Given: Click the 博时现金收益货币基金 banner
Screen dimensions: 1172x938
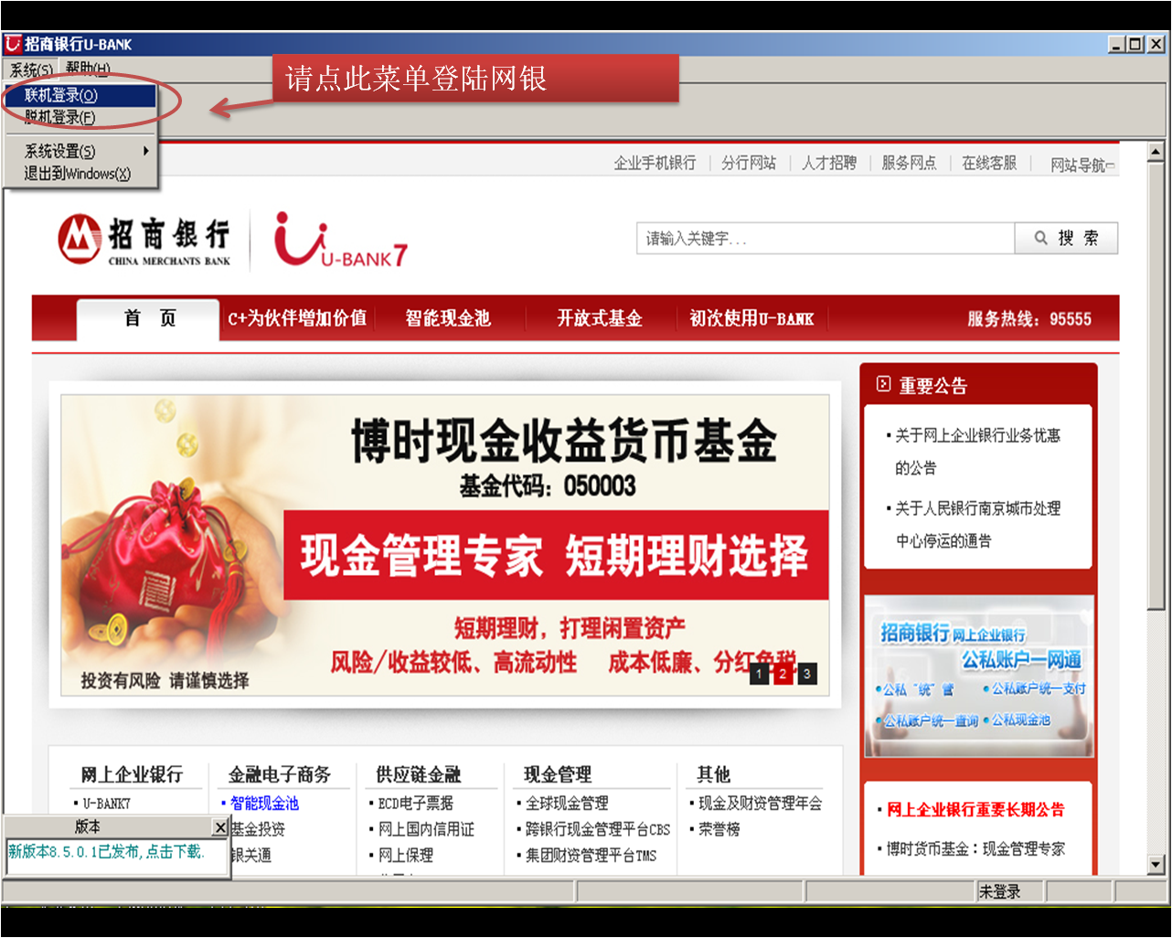Looking at the screenshot, I should [x=445, y=545].
